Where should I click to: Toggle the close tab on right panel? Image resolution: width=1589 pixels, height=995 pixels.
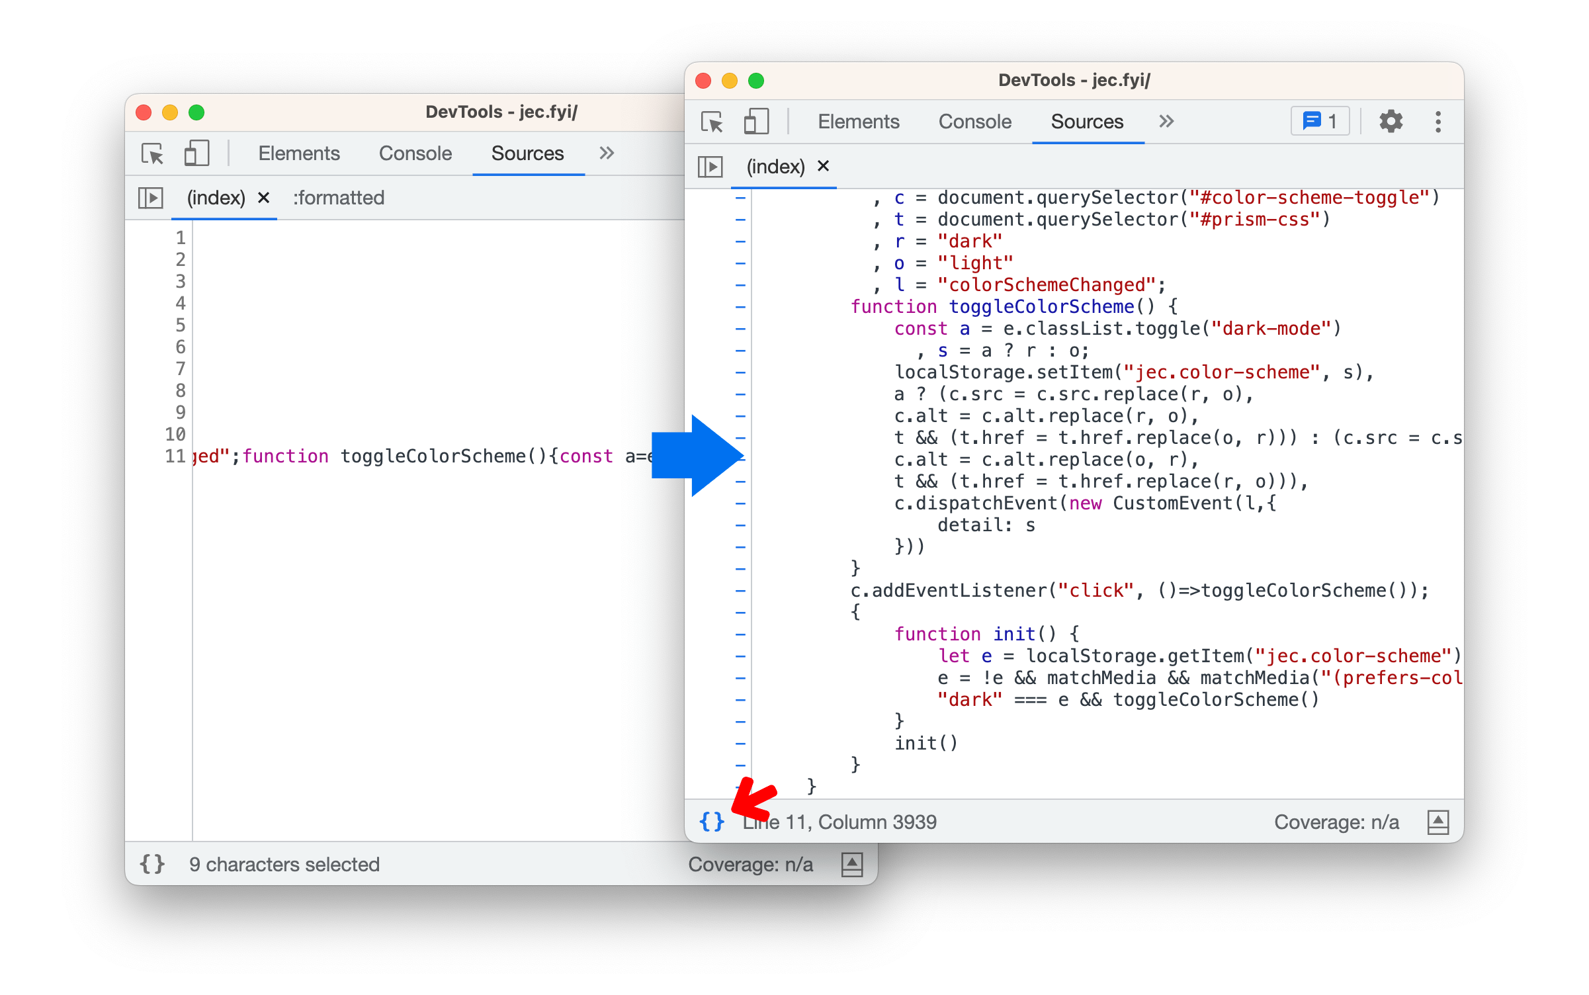click(827, 166)
